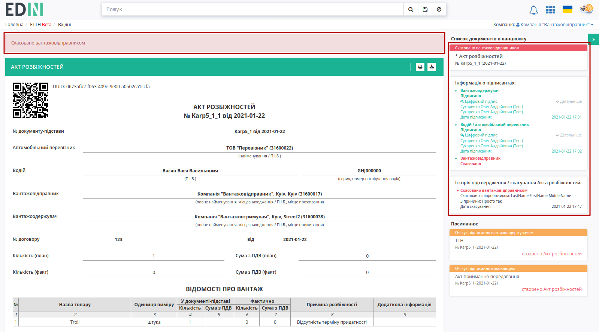Expand Детальніше for Вантажоодержувач signature
Viewport: 599px width, 332px height.
[568, 102]
